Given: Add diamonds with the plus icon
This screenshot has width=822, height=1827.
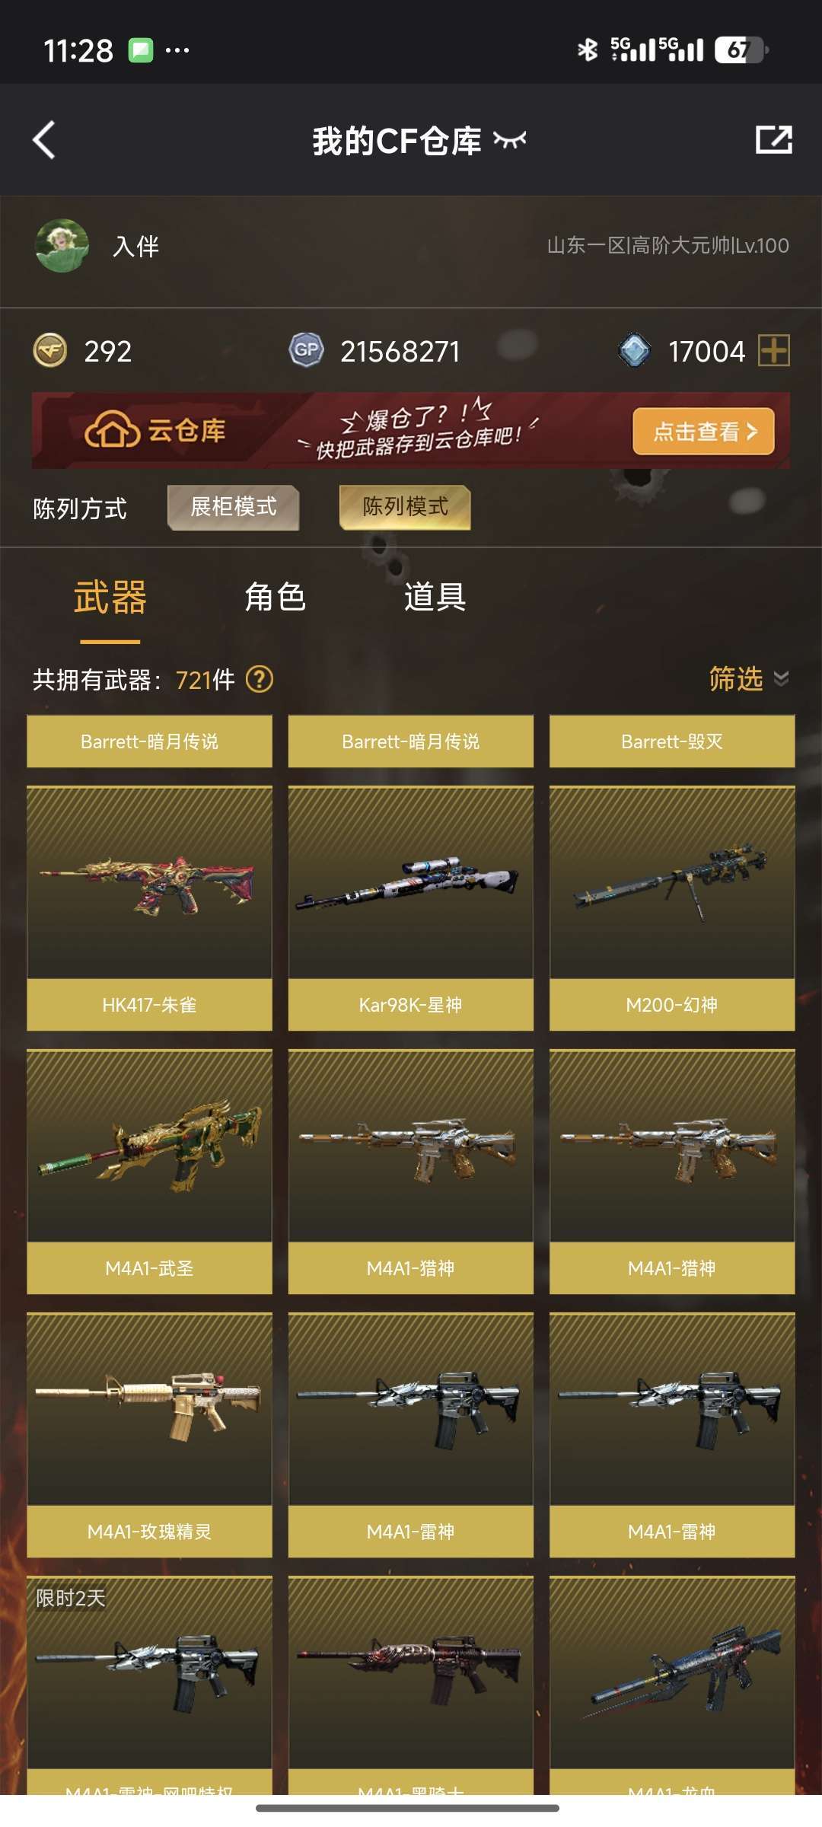Looking at the screenshot, I should coord(774,351).
